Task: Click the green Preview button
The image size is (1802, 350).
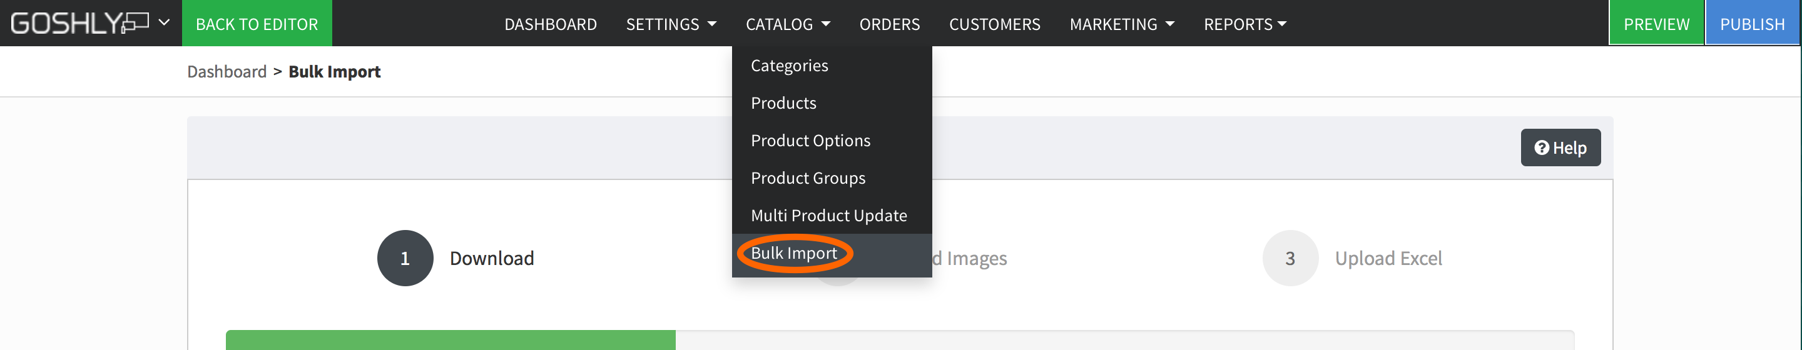Action: click(1656, 24)
